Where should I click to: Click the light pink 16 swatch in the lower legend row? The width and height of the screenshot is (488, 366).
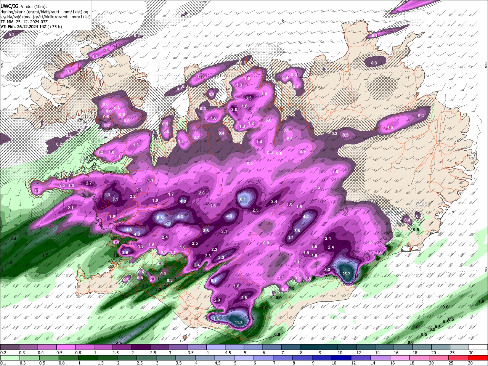(x=399, y=358)
